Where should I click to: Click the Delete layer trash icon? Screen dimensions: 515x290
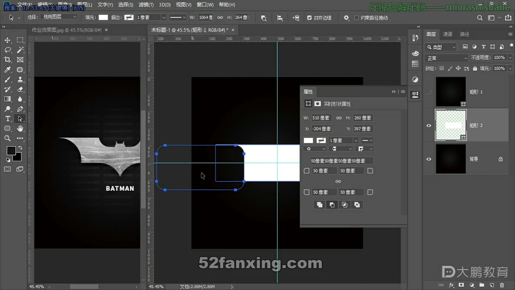502,285
